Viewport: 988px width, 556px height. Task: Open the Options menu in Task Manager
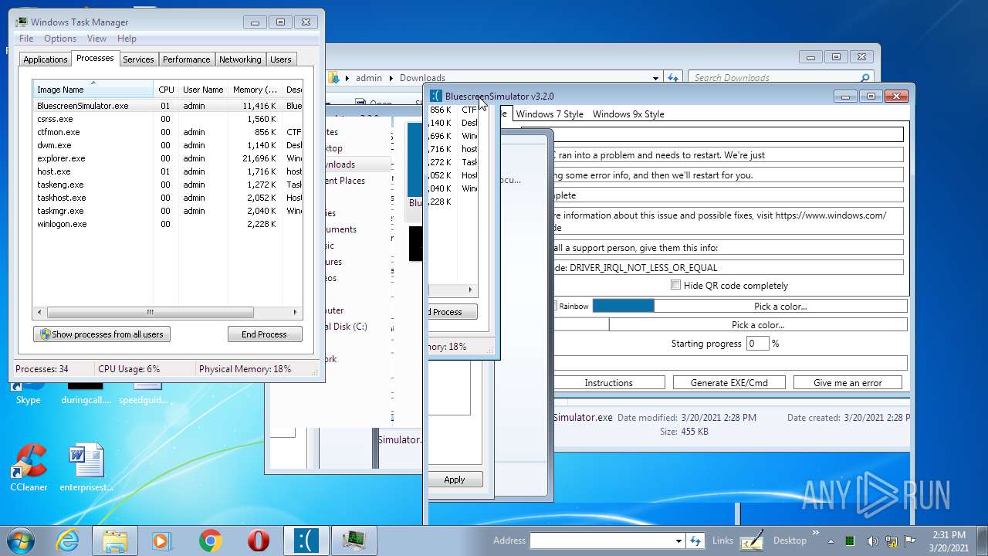tap(60, 39)
